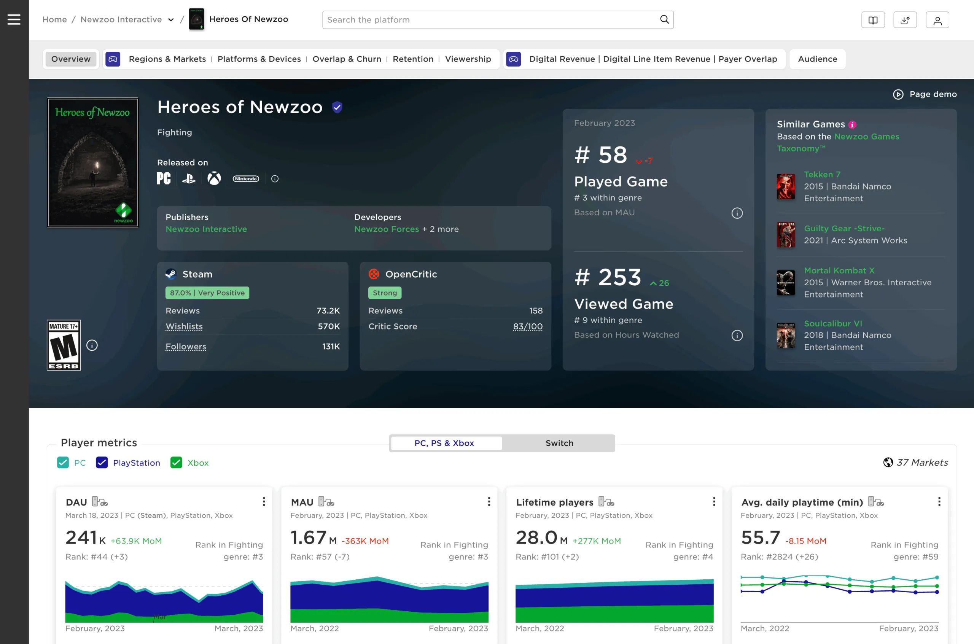Switch to the Retention tab
974x644 pixels.
pyautogui.click(x=413, y=59)
